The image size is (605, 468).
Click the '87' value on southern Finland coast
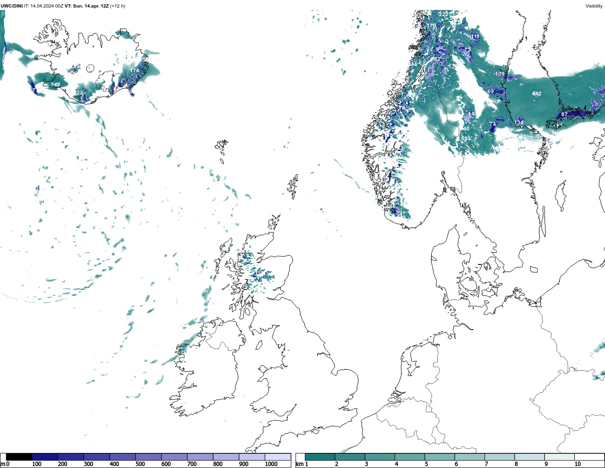point(564,115)
